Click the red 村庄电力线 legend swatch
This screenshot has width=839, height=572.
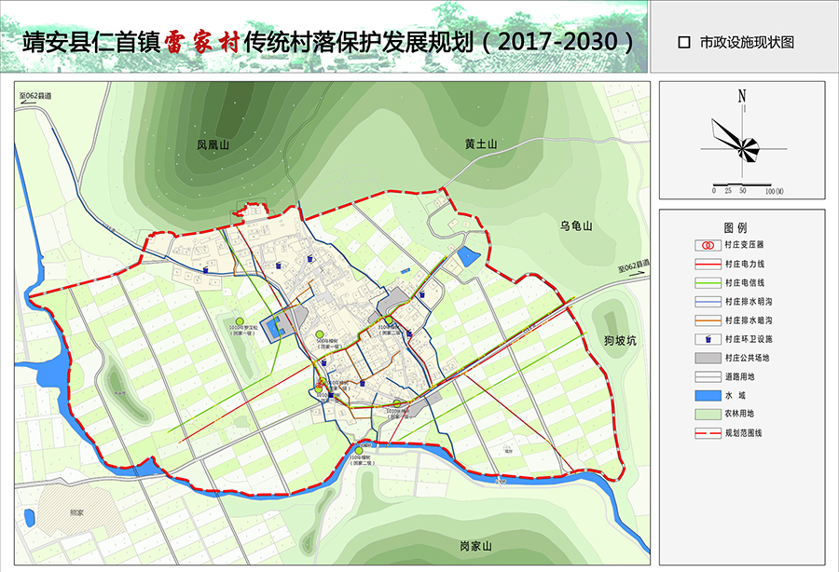pos(708,264)
